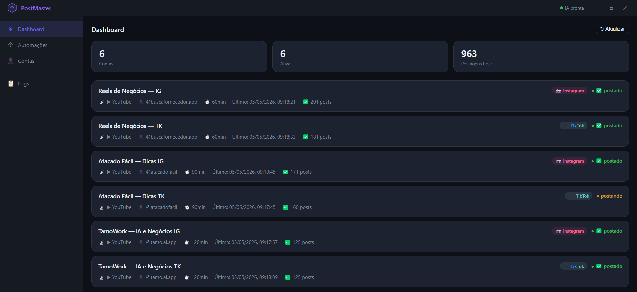637x292 pixels.
Task: Click Instagram camera icon in Reels IG badge
Action: coord(559,91)
